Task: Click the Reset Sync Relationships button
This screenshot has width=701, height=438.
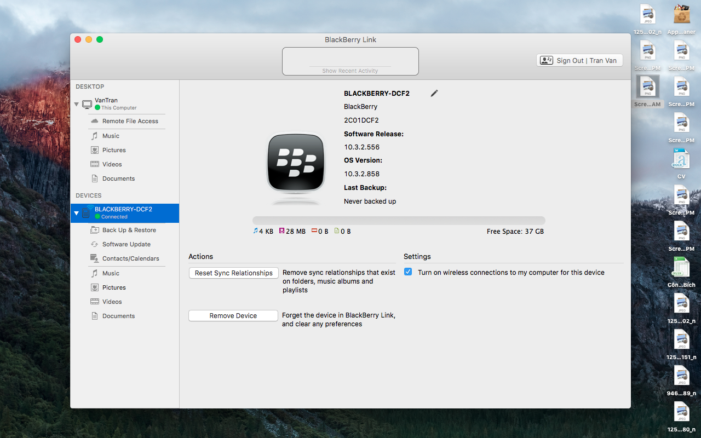Action: 233,273
